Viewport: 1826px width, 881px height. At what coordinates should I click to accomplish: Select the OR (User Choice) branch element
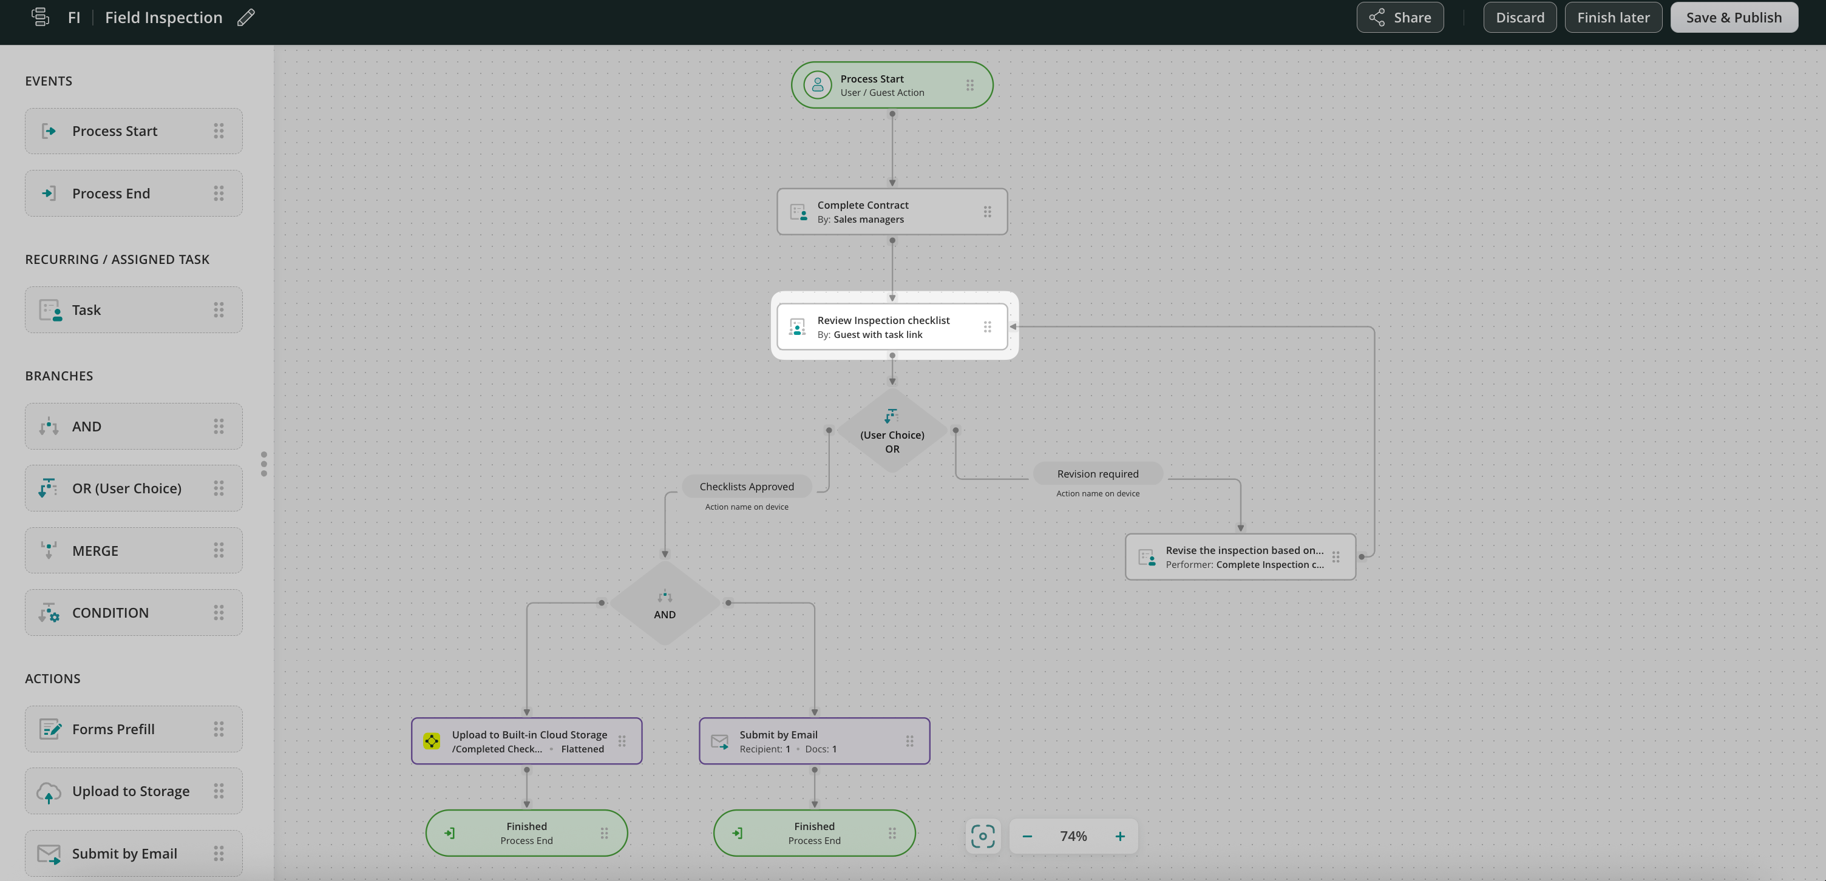tap(134, 488)
